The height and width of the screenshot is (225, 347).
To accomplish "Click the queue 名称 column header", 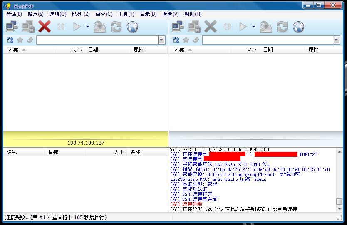I will 24,152.
